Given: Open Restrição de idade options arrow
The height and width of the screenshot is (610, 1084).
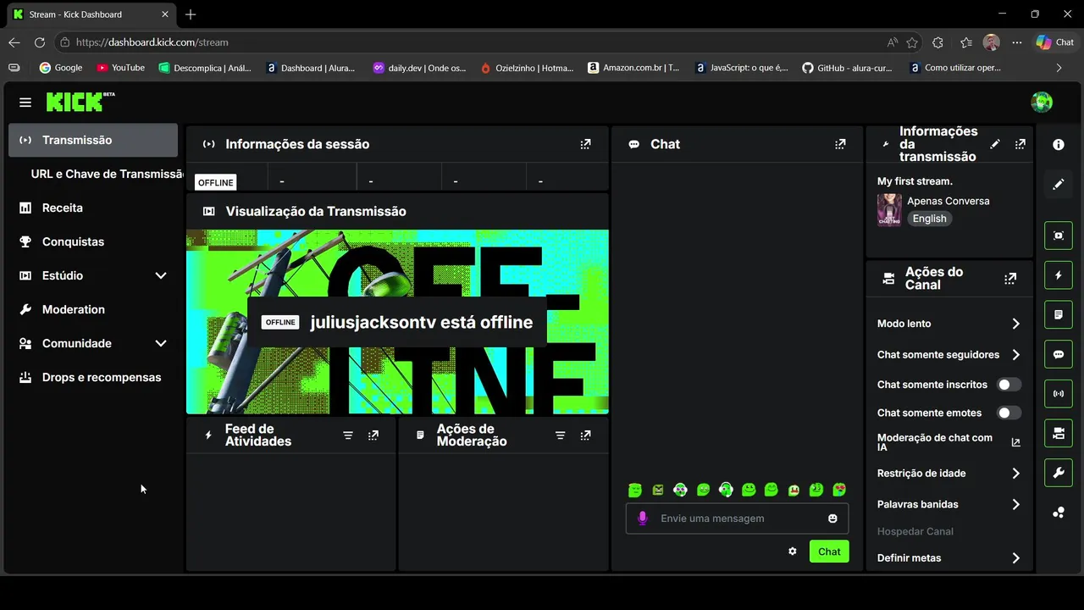Looking at the screenshot, I should click(x=1016, y=474).
